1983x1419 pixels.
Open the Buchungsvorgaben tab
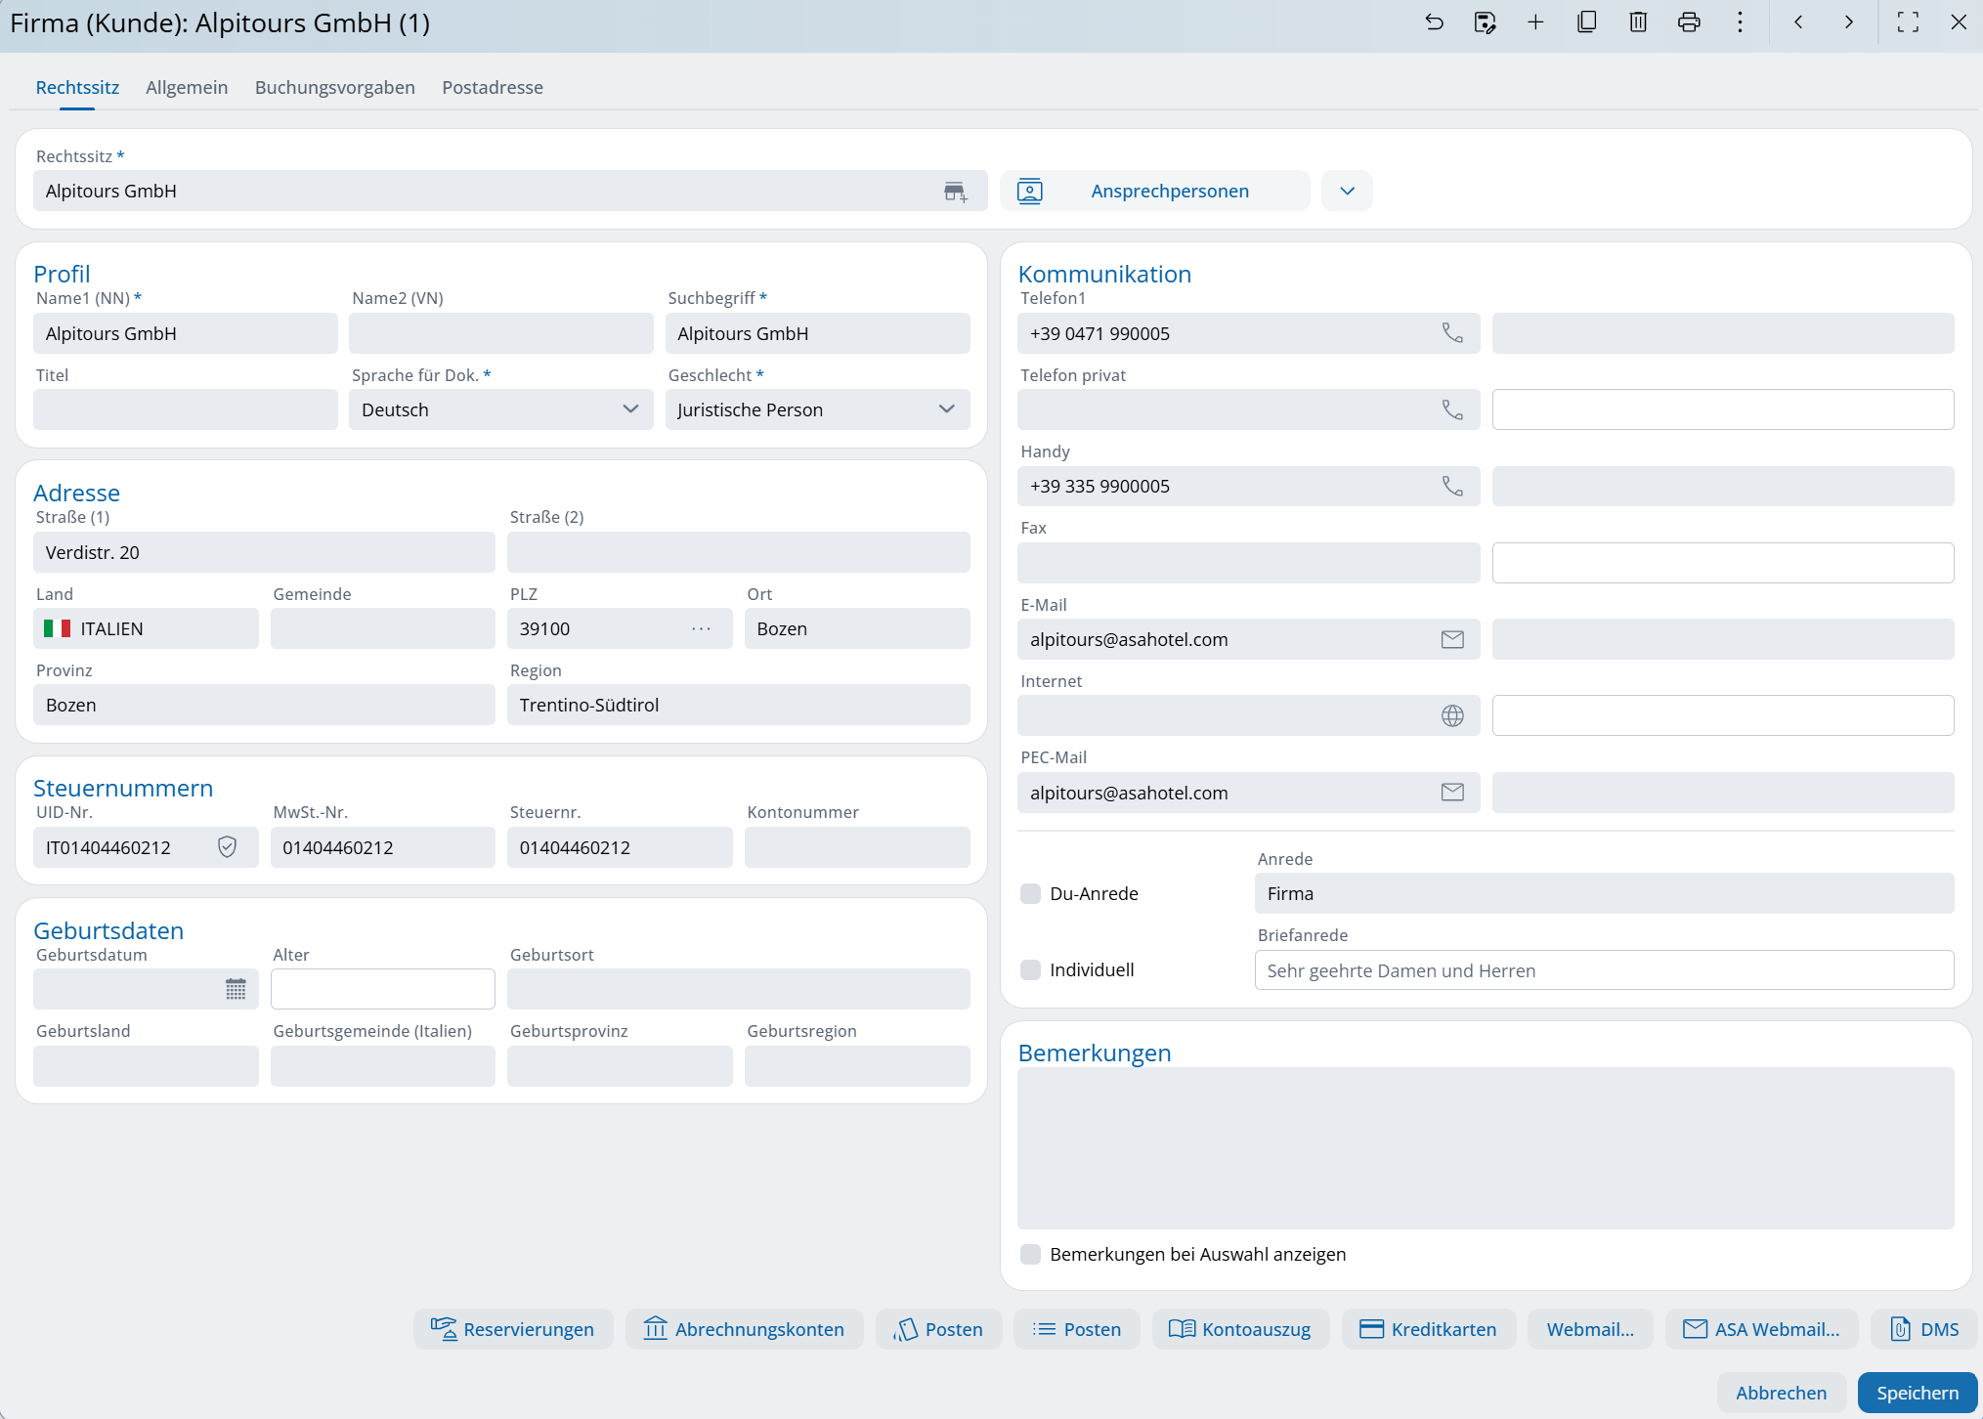(x=335, y=87)
